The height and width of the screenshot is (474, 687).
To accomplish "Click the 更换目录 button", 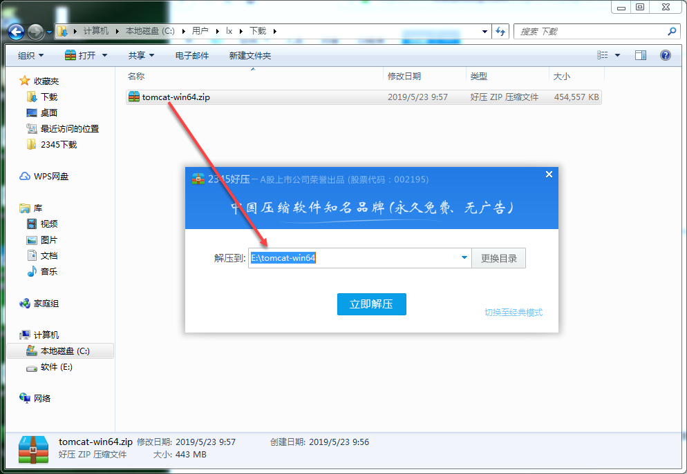I will tap(498, 258).
